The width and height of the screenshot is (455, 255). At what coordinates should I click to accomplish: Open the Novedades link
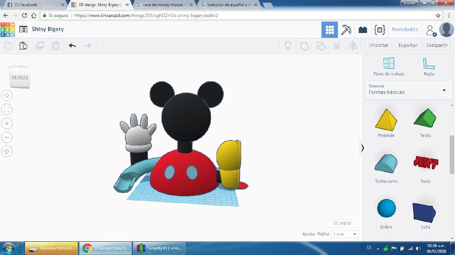coord(405,30)
